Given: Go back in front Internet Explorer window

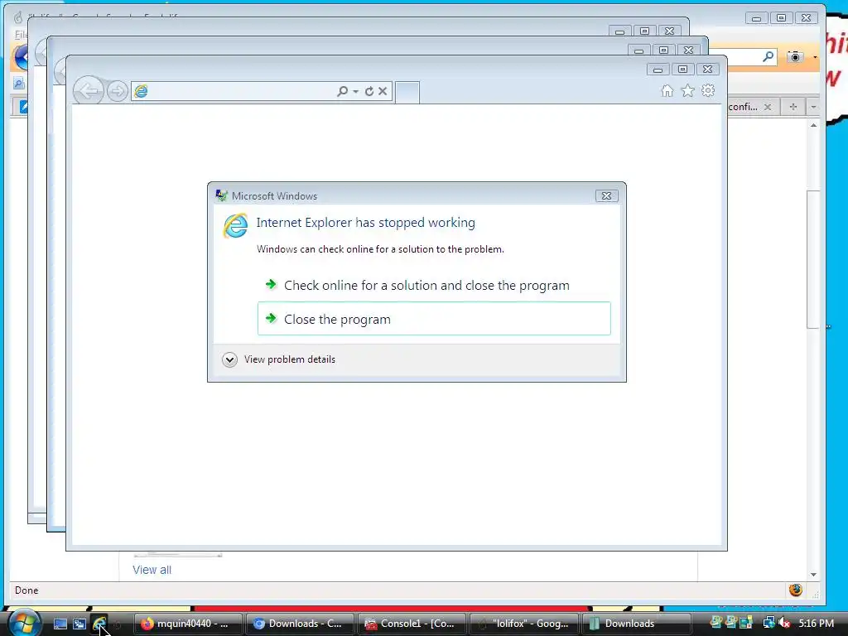Looking at the screenshot, I should pyautogui.click(x=88, y=91).
